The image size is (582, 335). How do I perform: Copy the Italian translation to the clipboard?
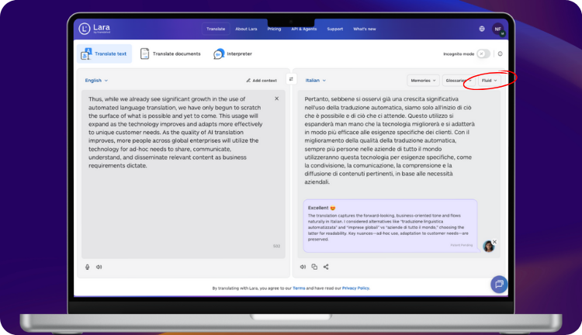click(314, 267)
